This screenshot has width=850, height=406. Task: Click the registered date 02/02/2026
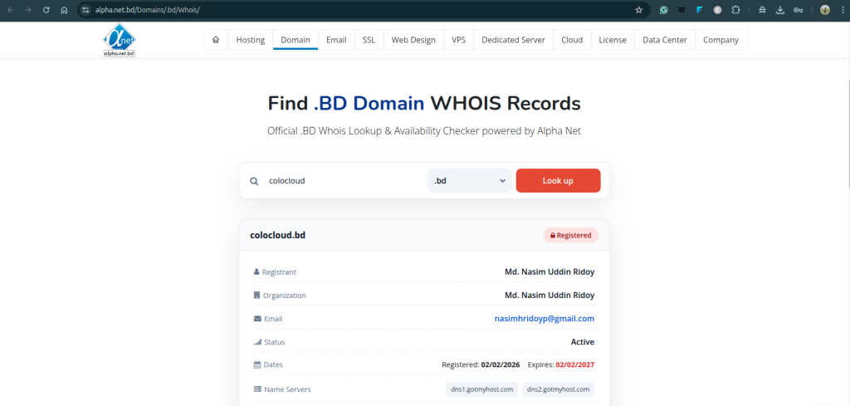click(x=501, y=364)
